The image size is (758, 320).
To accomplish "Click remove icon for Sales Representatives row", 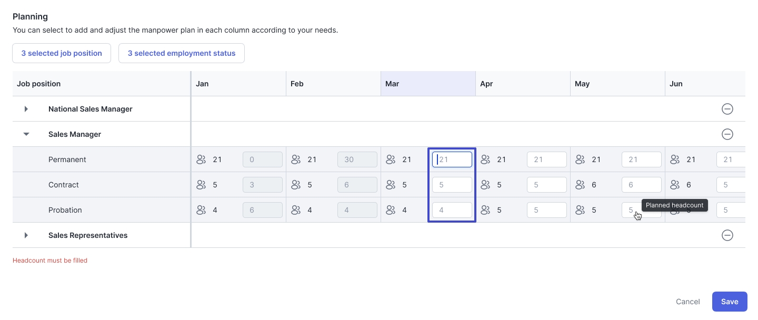I will pos(727,235).
